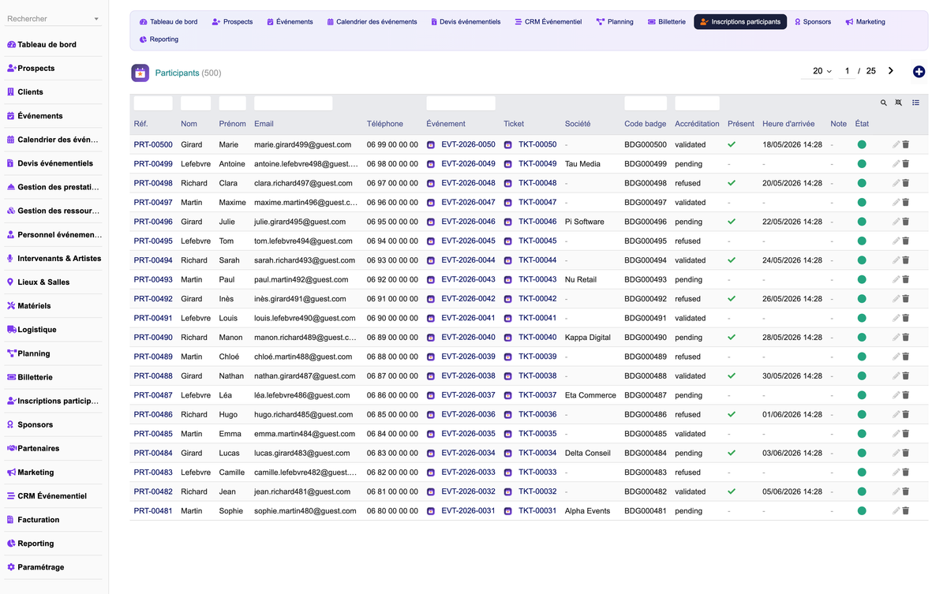Click status green dot for PRT-00487
Image resolution: width=947 pixels, height=594 pixels.
click(x=862, y=395)
